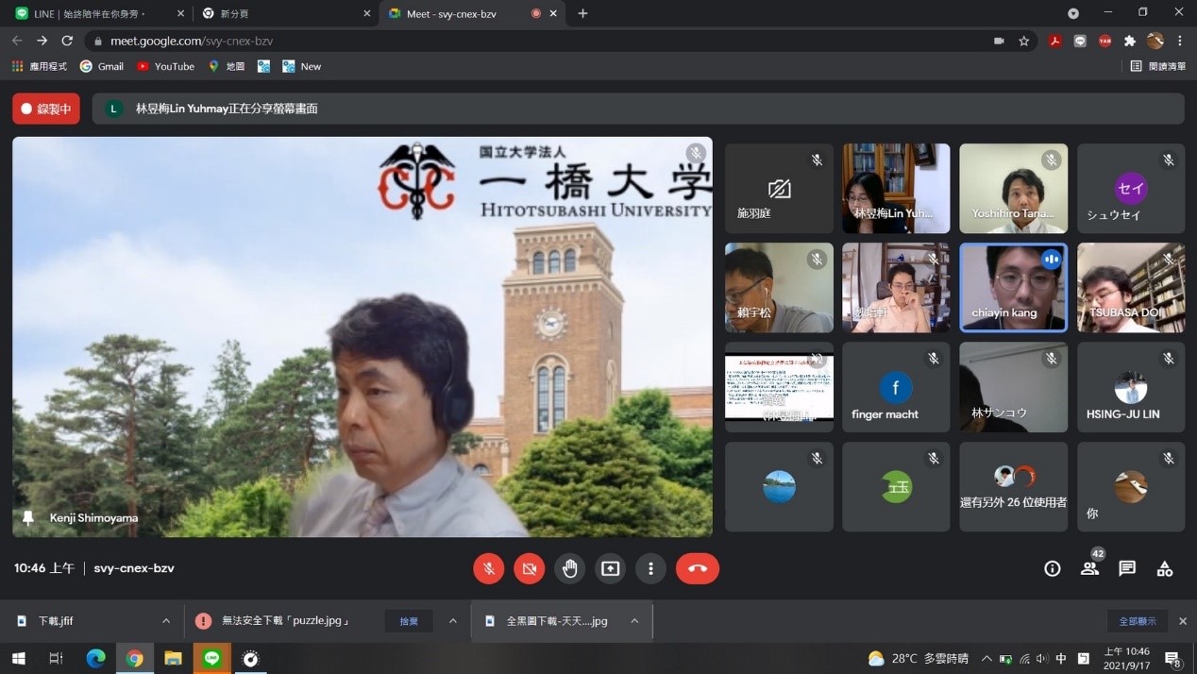The height and width of the screenshot is (674, 1197).
Task: Select TSUBASA DOI's video tile
Action: click(x=1131, y=288)
